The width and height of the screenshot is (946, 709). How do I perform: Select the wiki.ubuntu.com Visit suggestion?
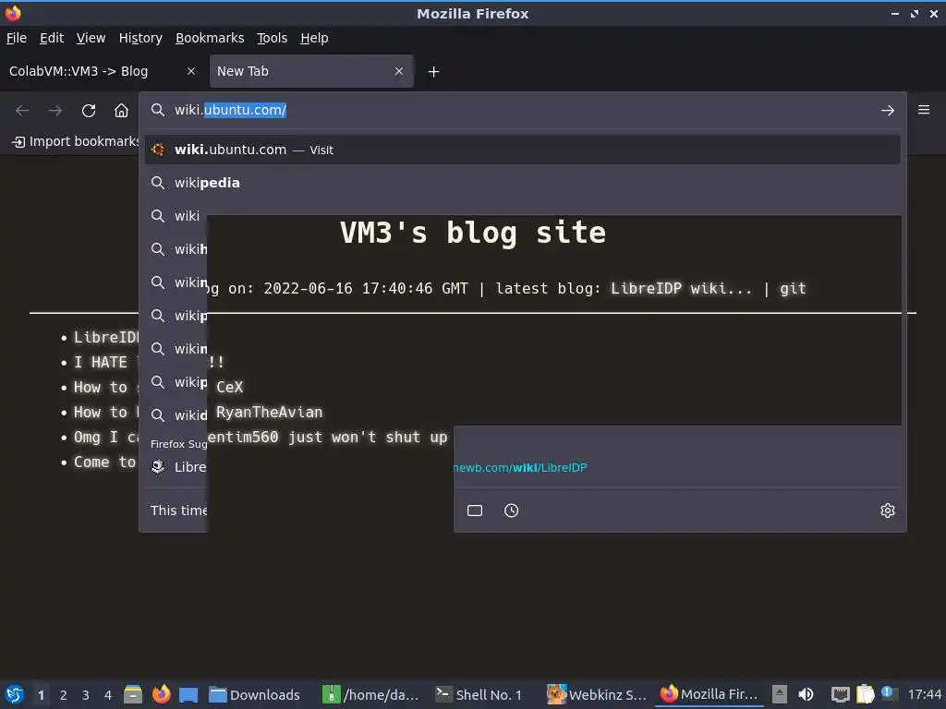523,150
